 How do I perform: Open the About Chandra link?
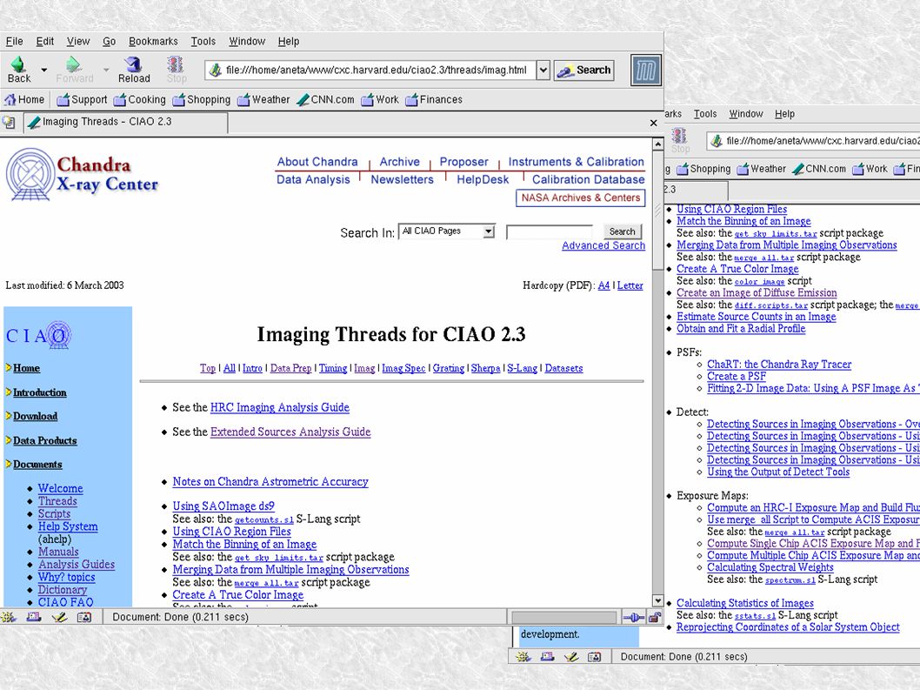point(317,162)
